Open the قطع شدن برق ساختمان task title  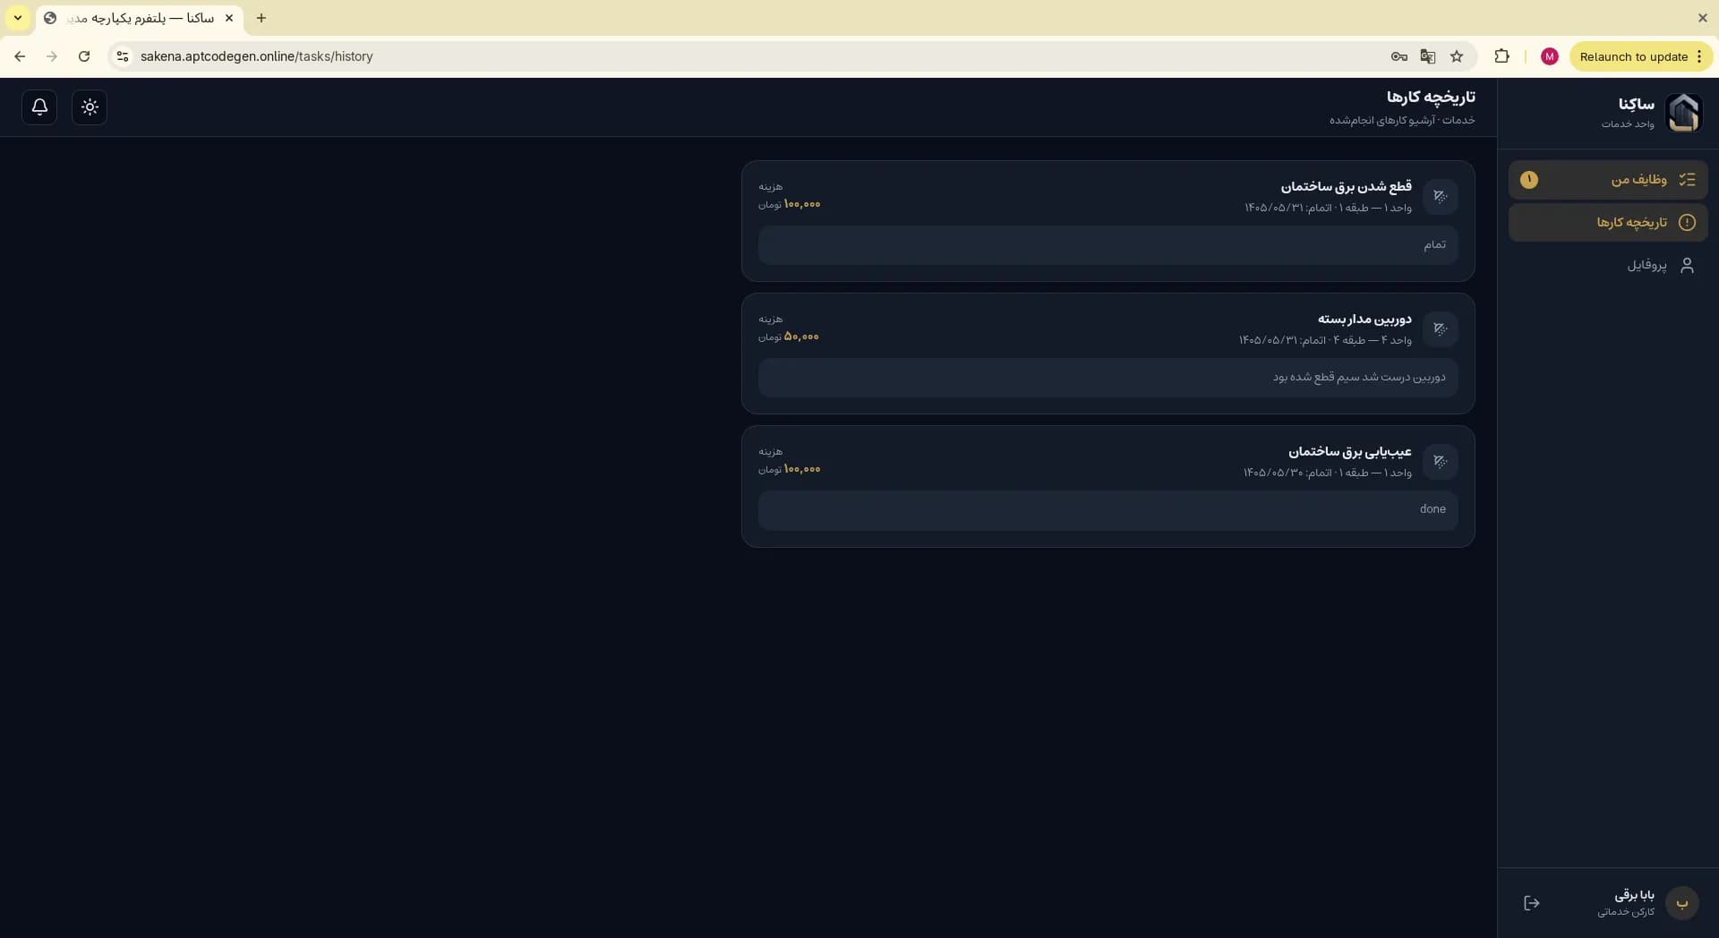(1346, 186)
